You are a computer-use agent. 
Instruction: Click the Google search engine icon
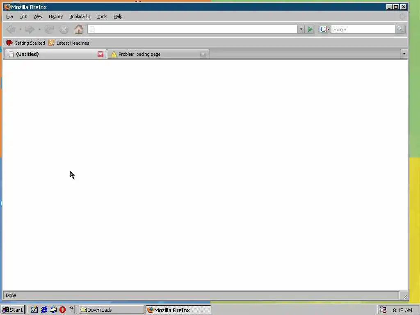(323, 29)
